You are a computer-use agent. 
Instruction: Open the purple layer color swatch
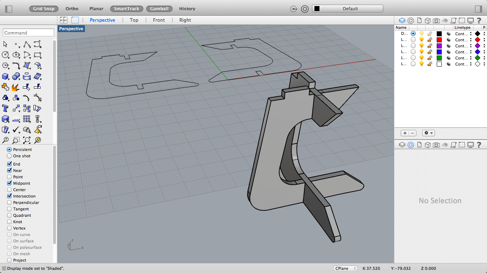(x=439, y=46)
